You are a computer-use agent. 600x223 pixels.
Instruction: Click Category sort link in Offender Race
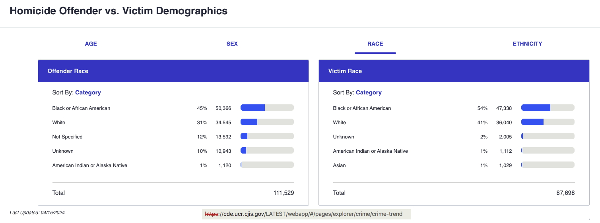coord(88,92)
